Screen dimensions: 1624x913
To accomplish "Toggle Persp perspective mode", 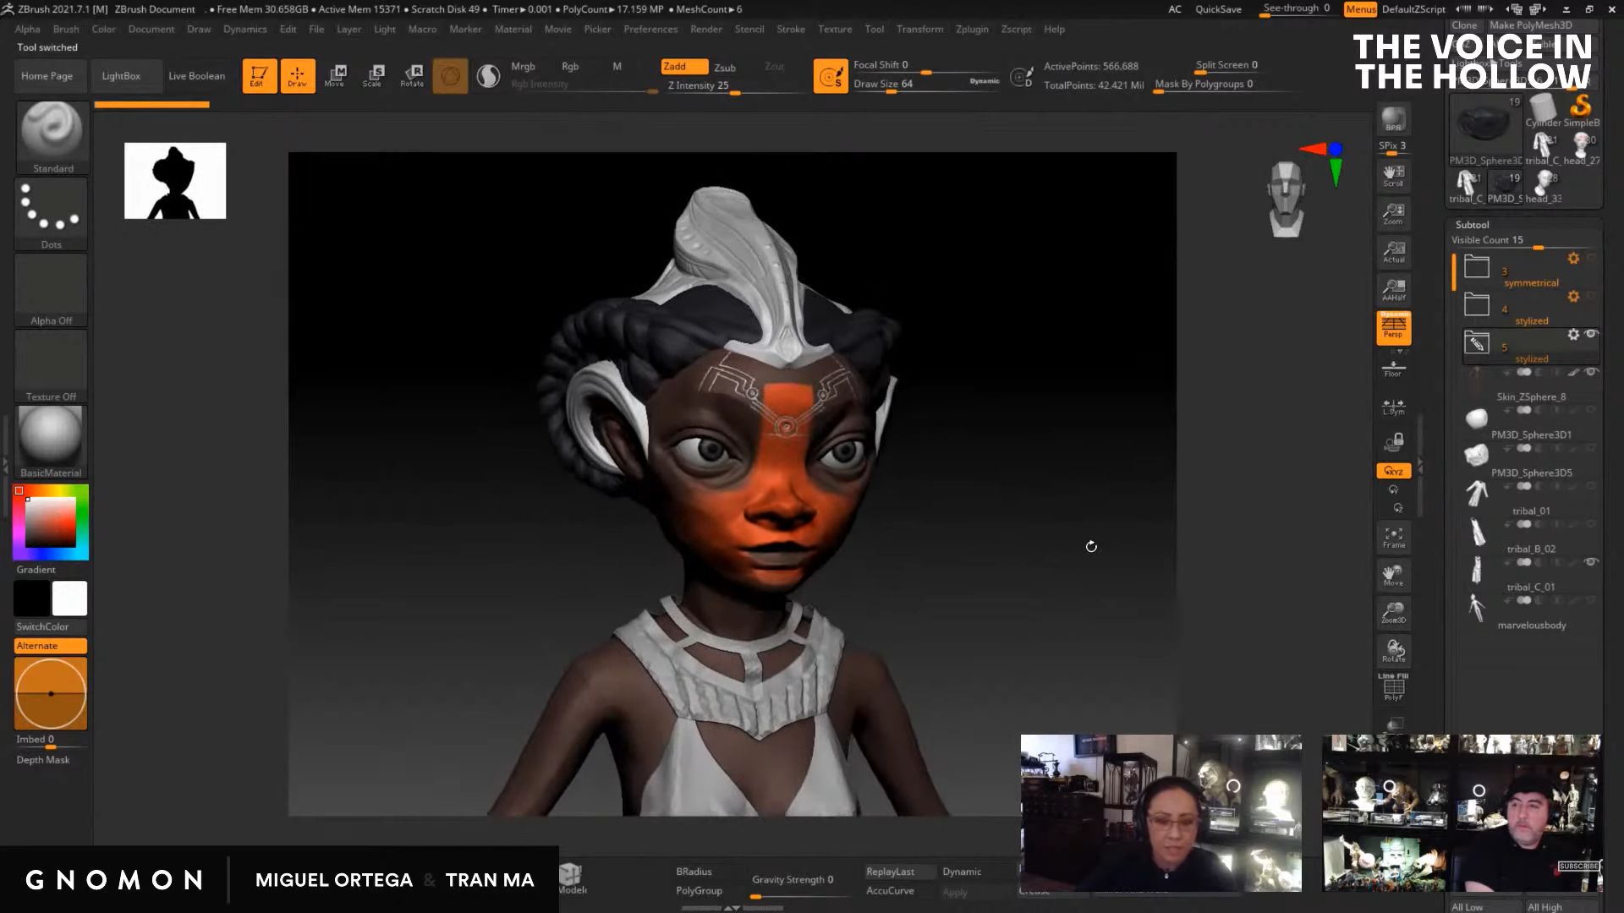I will point(1393,327).
